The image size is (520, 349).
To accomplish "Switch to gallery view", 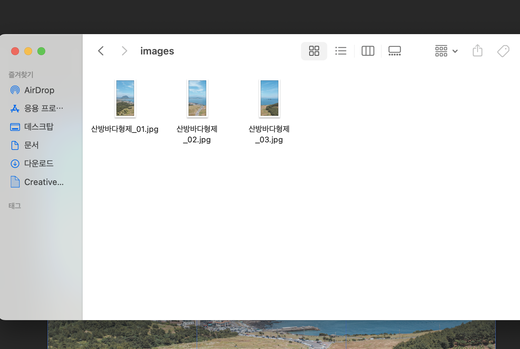I will [395, 51].
